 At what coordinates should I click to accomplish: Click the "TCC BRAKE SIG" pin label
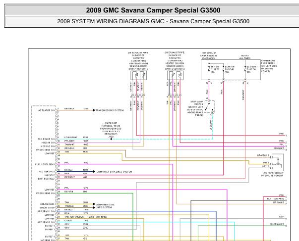[46, 139]
